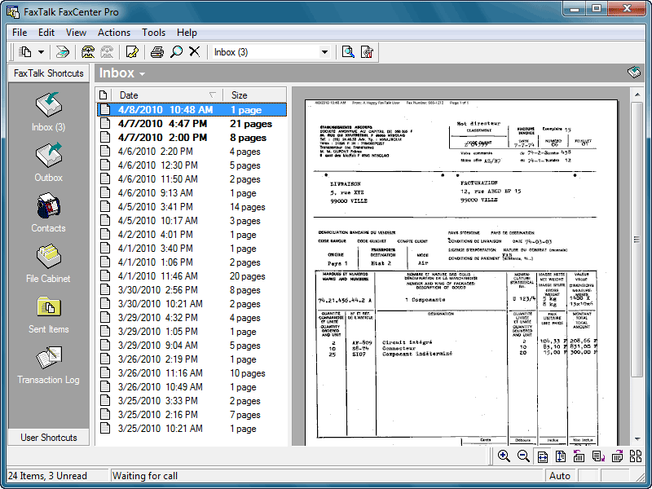The width and height of the screenshot is (652, 489).
Task: Select the fax from 4/2/2010 4:01 PM
Action: [x=192, y=235]
